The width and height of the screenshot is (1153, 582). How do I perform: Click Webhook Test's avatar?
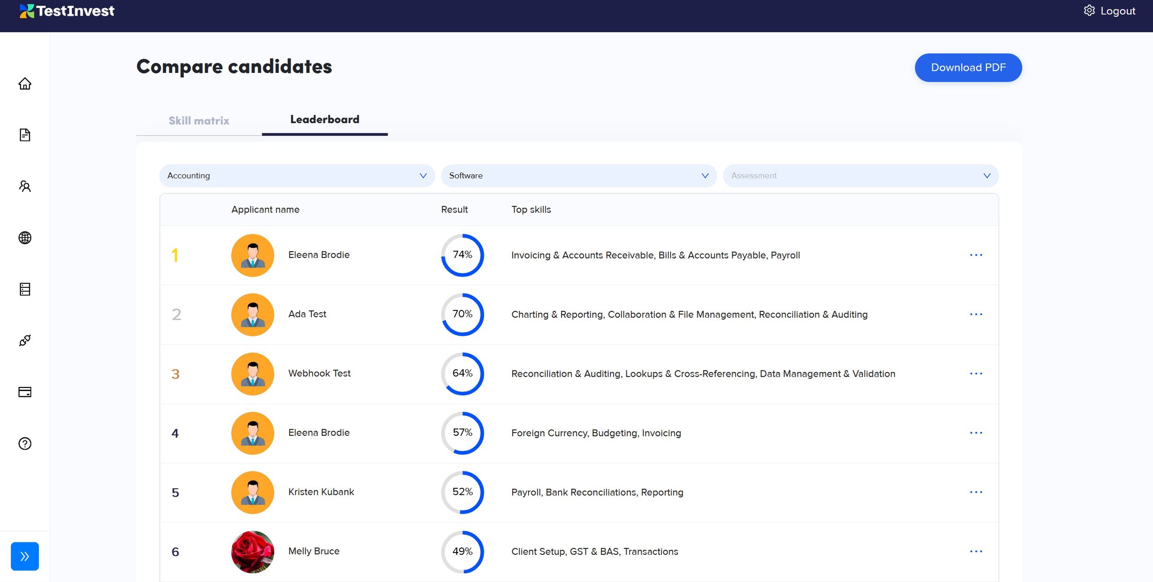[253, 374]
